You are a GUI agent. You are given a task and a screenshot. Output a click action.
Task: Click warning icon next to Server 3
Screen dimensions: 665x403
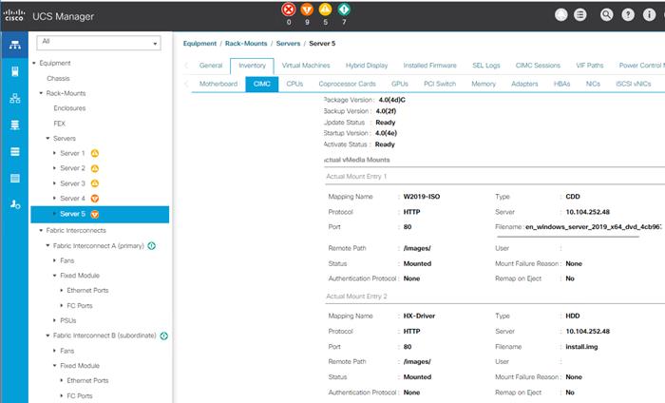[95, 183]
